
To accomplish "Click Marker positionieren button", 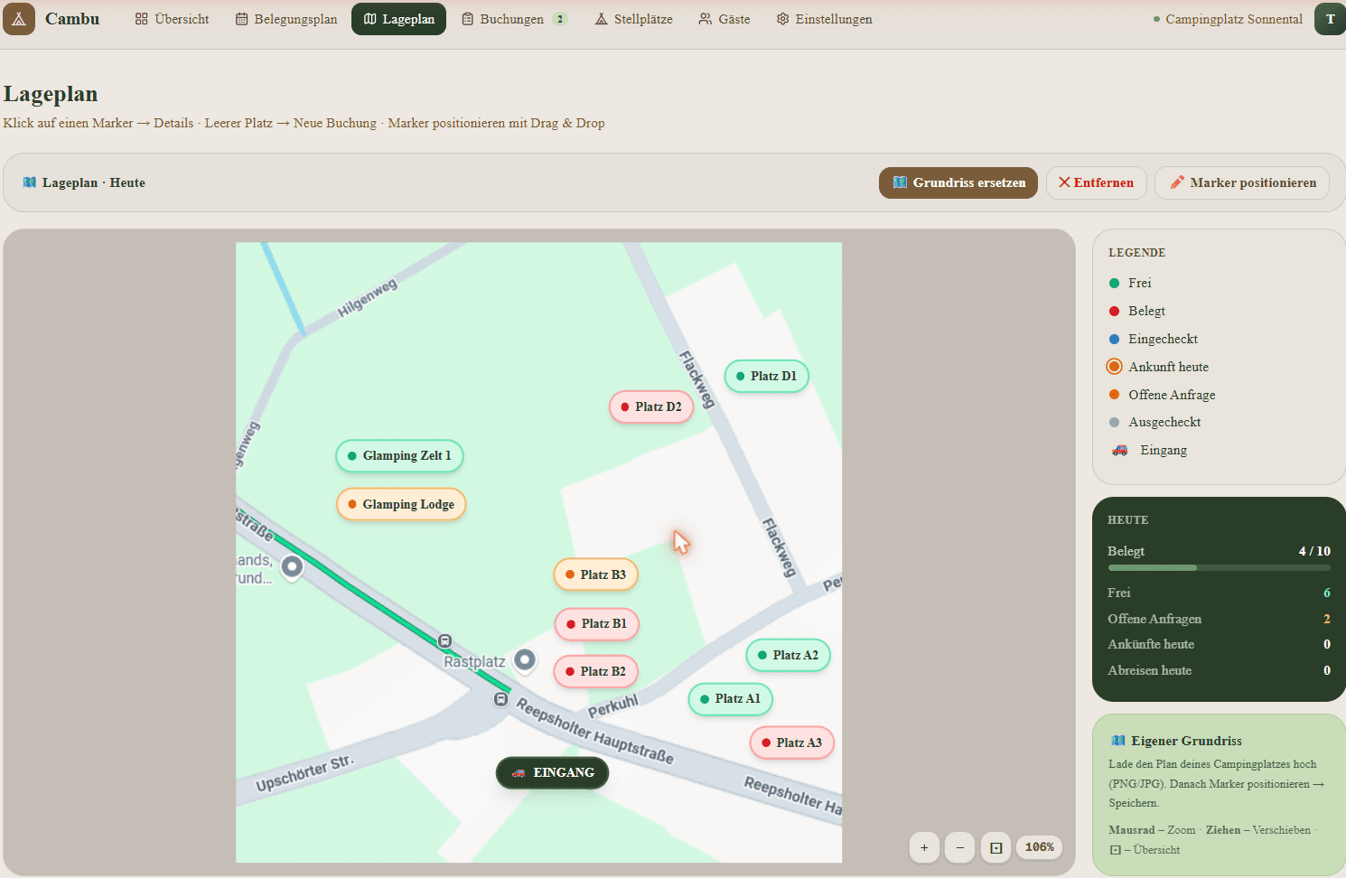I will tap(1242, 182).
